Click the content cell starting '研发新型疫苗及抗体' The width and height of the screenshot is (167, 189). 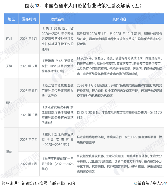tap(119, 164)
